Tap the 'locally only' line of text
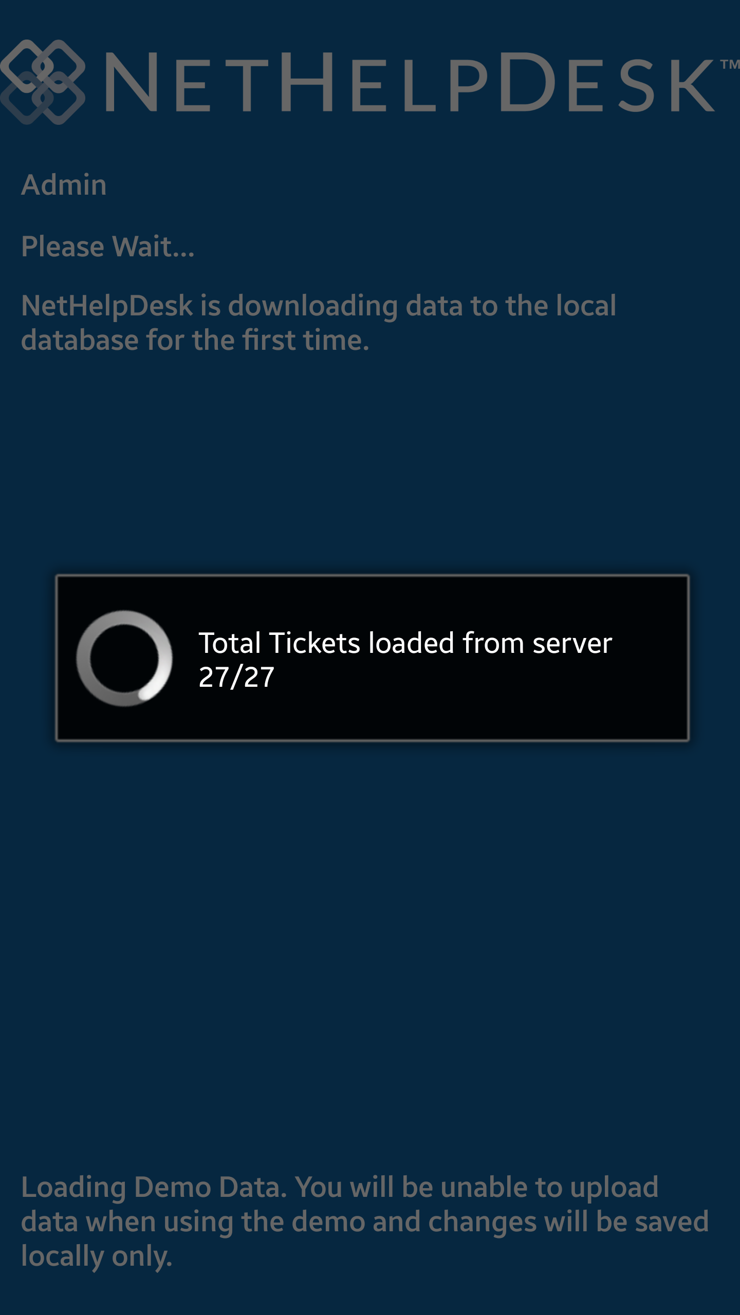 coord(97,1256)
